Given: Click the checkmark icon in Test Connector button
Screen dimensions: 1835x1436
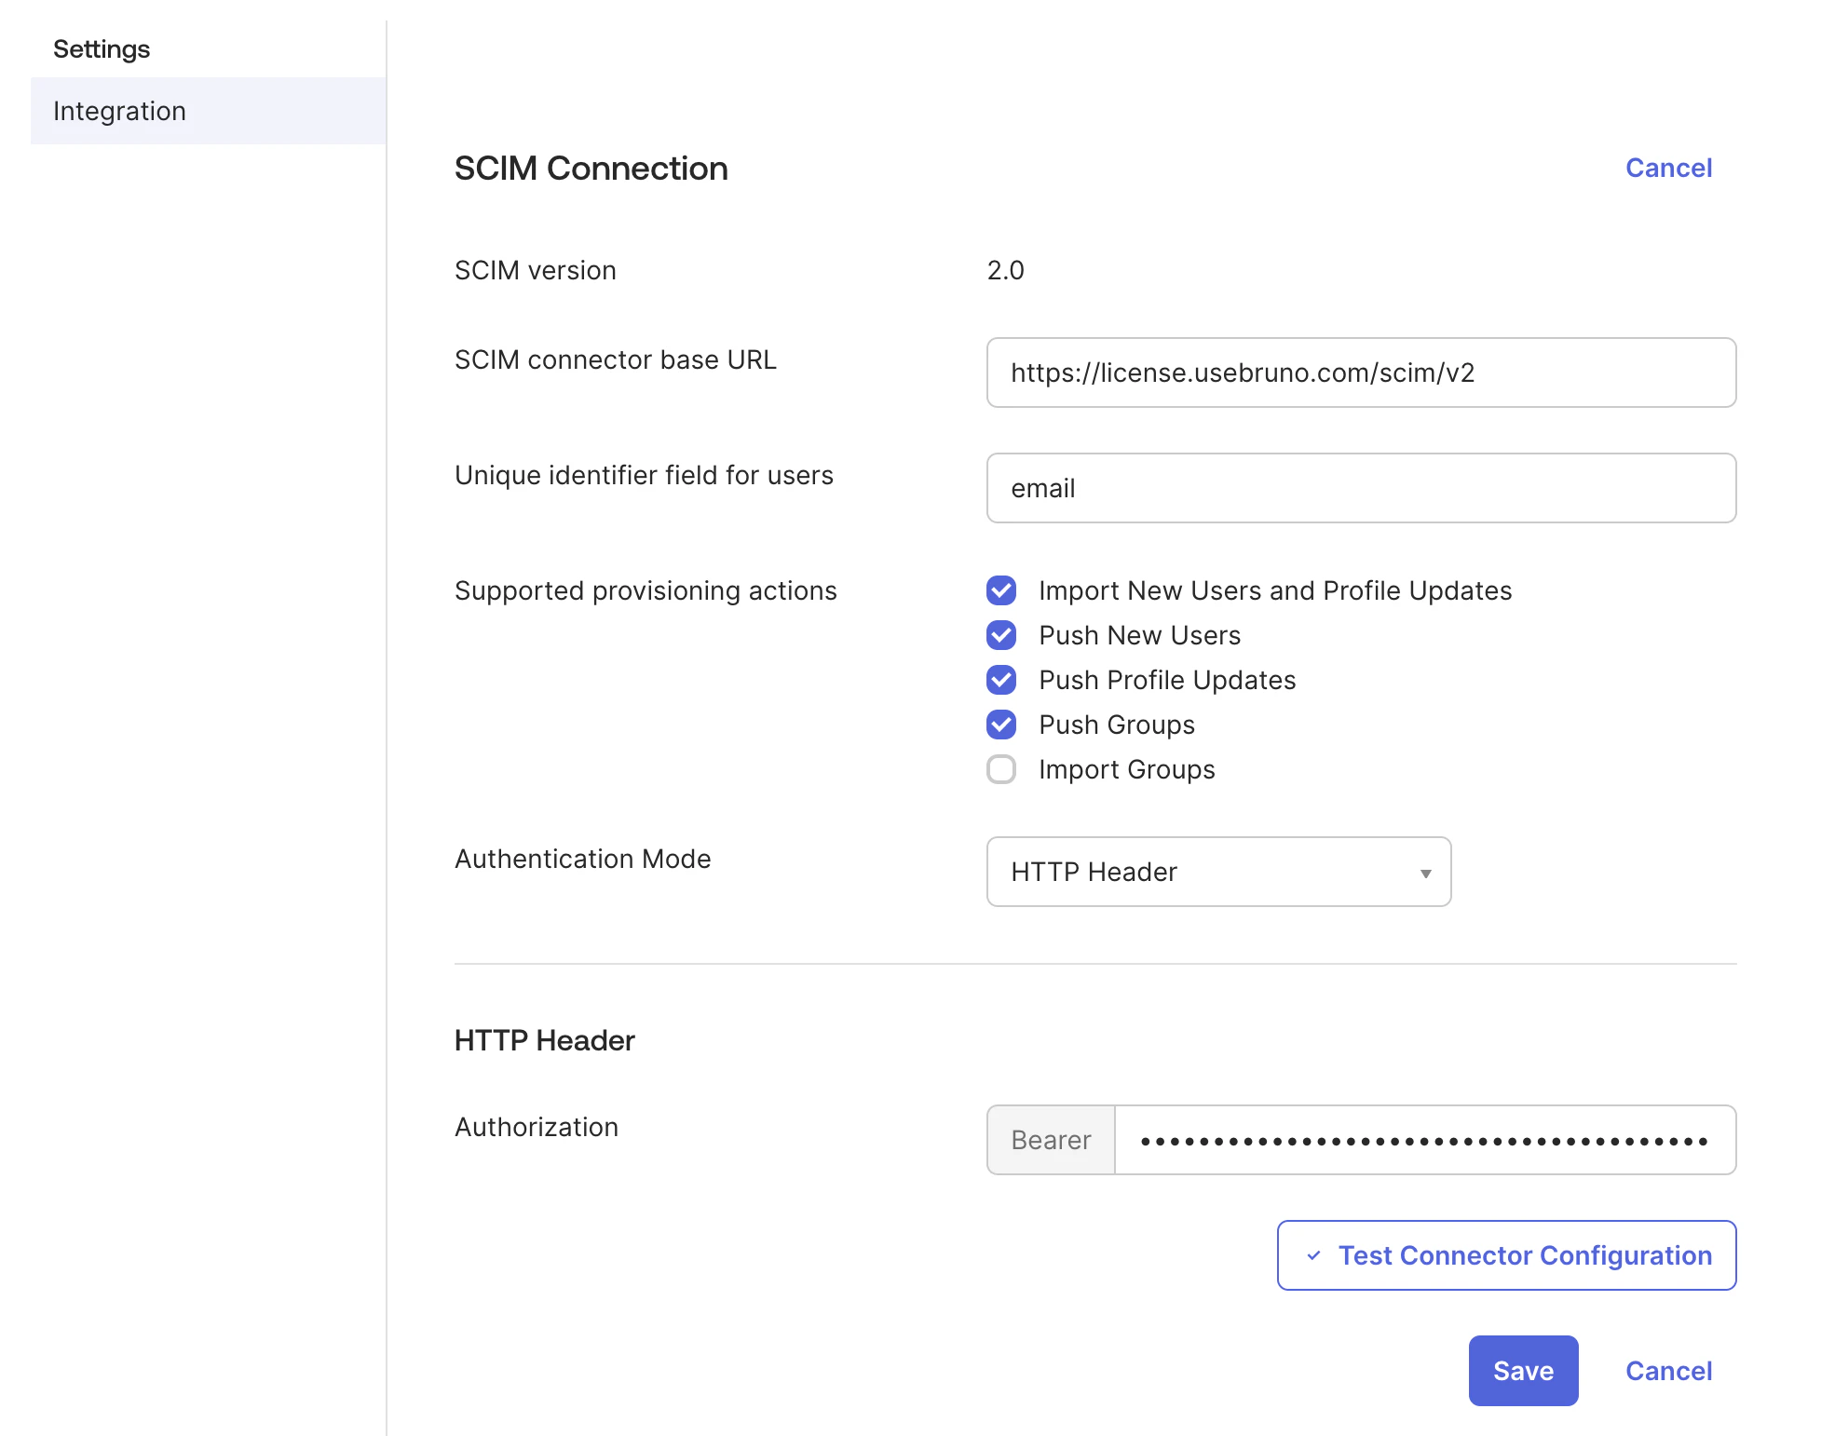Looking at the screenshot, I should pos(1314,1255).
